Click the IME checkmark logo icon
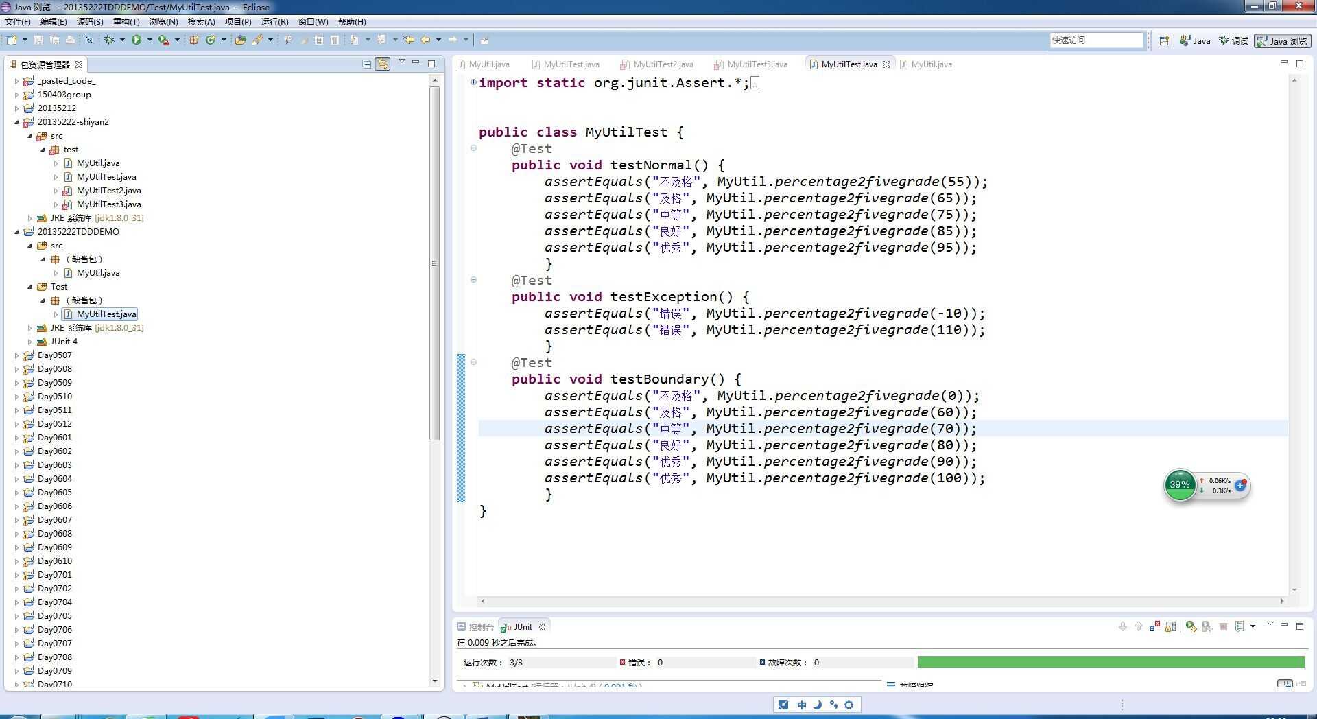1317x719 pixels. [783, 705]
